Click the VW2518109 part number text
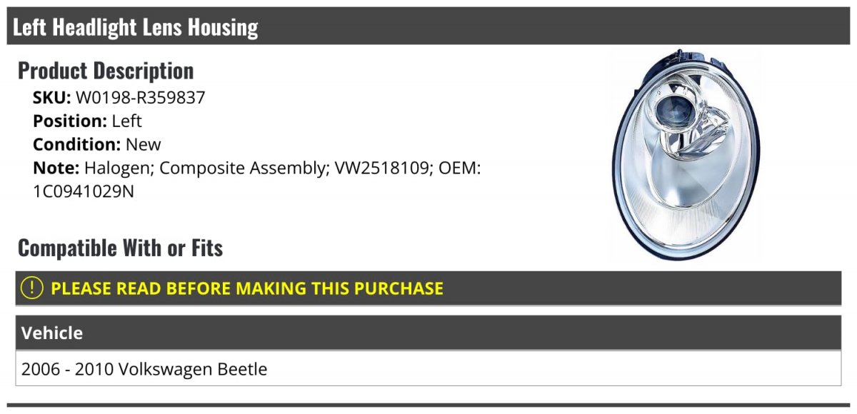Screen dimensions: 857x414 pos(381,168)
